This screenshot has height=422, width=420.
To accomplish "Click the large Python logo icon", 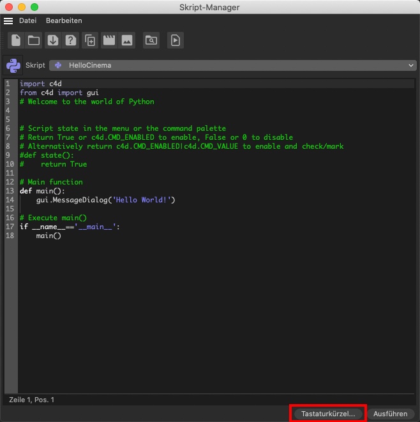I will pos(13,65).
